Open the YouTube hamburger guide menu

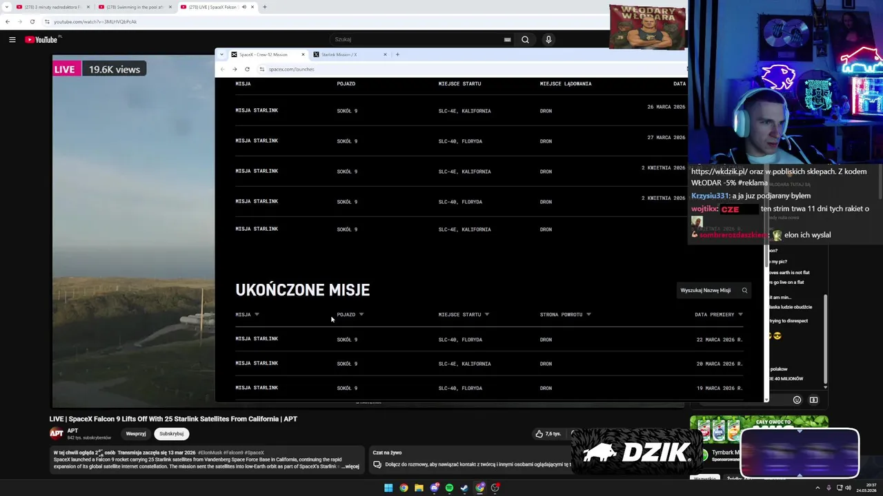click(x=12, y=39)
